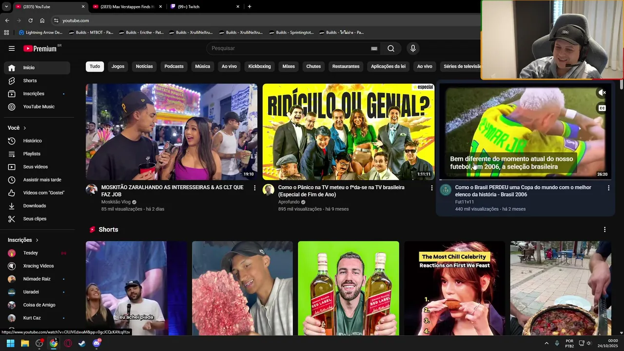The image size is (624, 351).
Task: Click the browser home button
Action: click(42, 20)
